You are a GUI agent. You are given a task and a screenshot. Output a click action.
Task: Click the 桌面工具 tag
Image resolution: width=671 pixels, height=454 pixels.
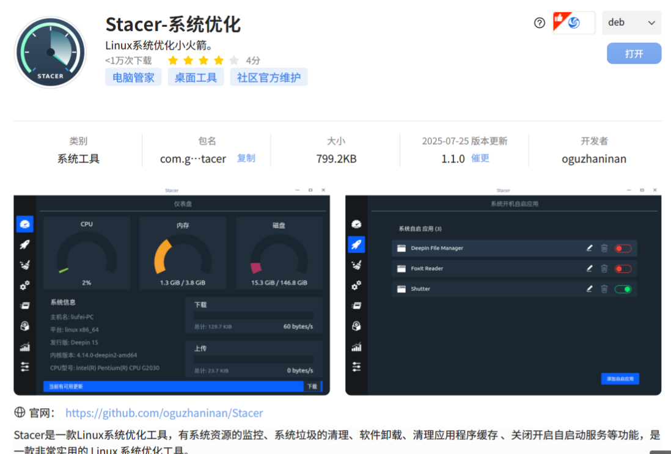[196, 78]
